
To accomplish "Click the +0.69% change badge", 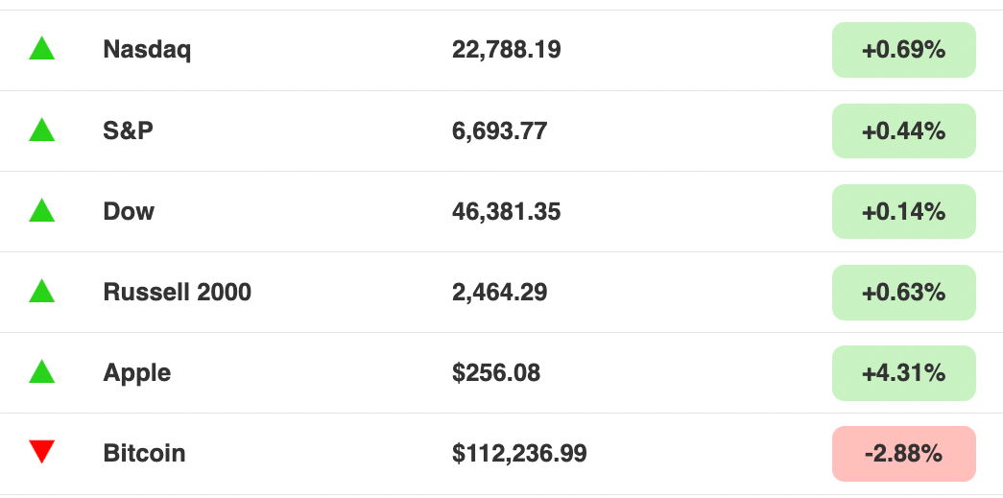I will [x=903, y=50].
